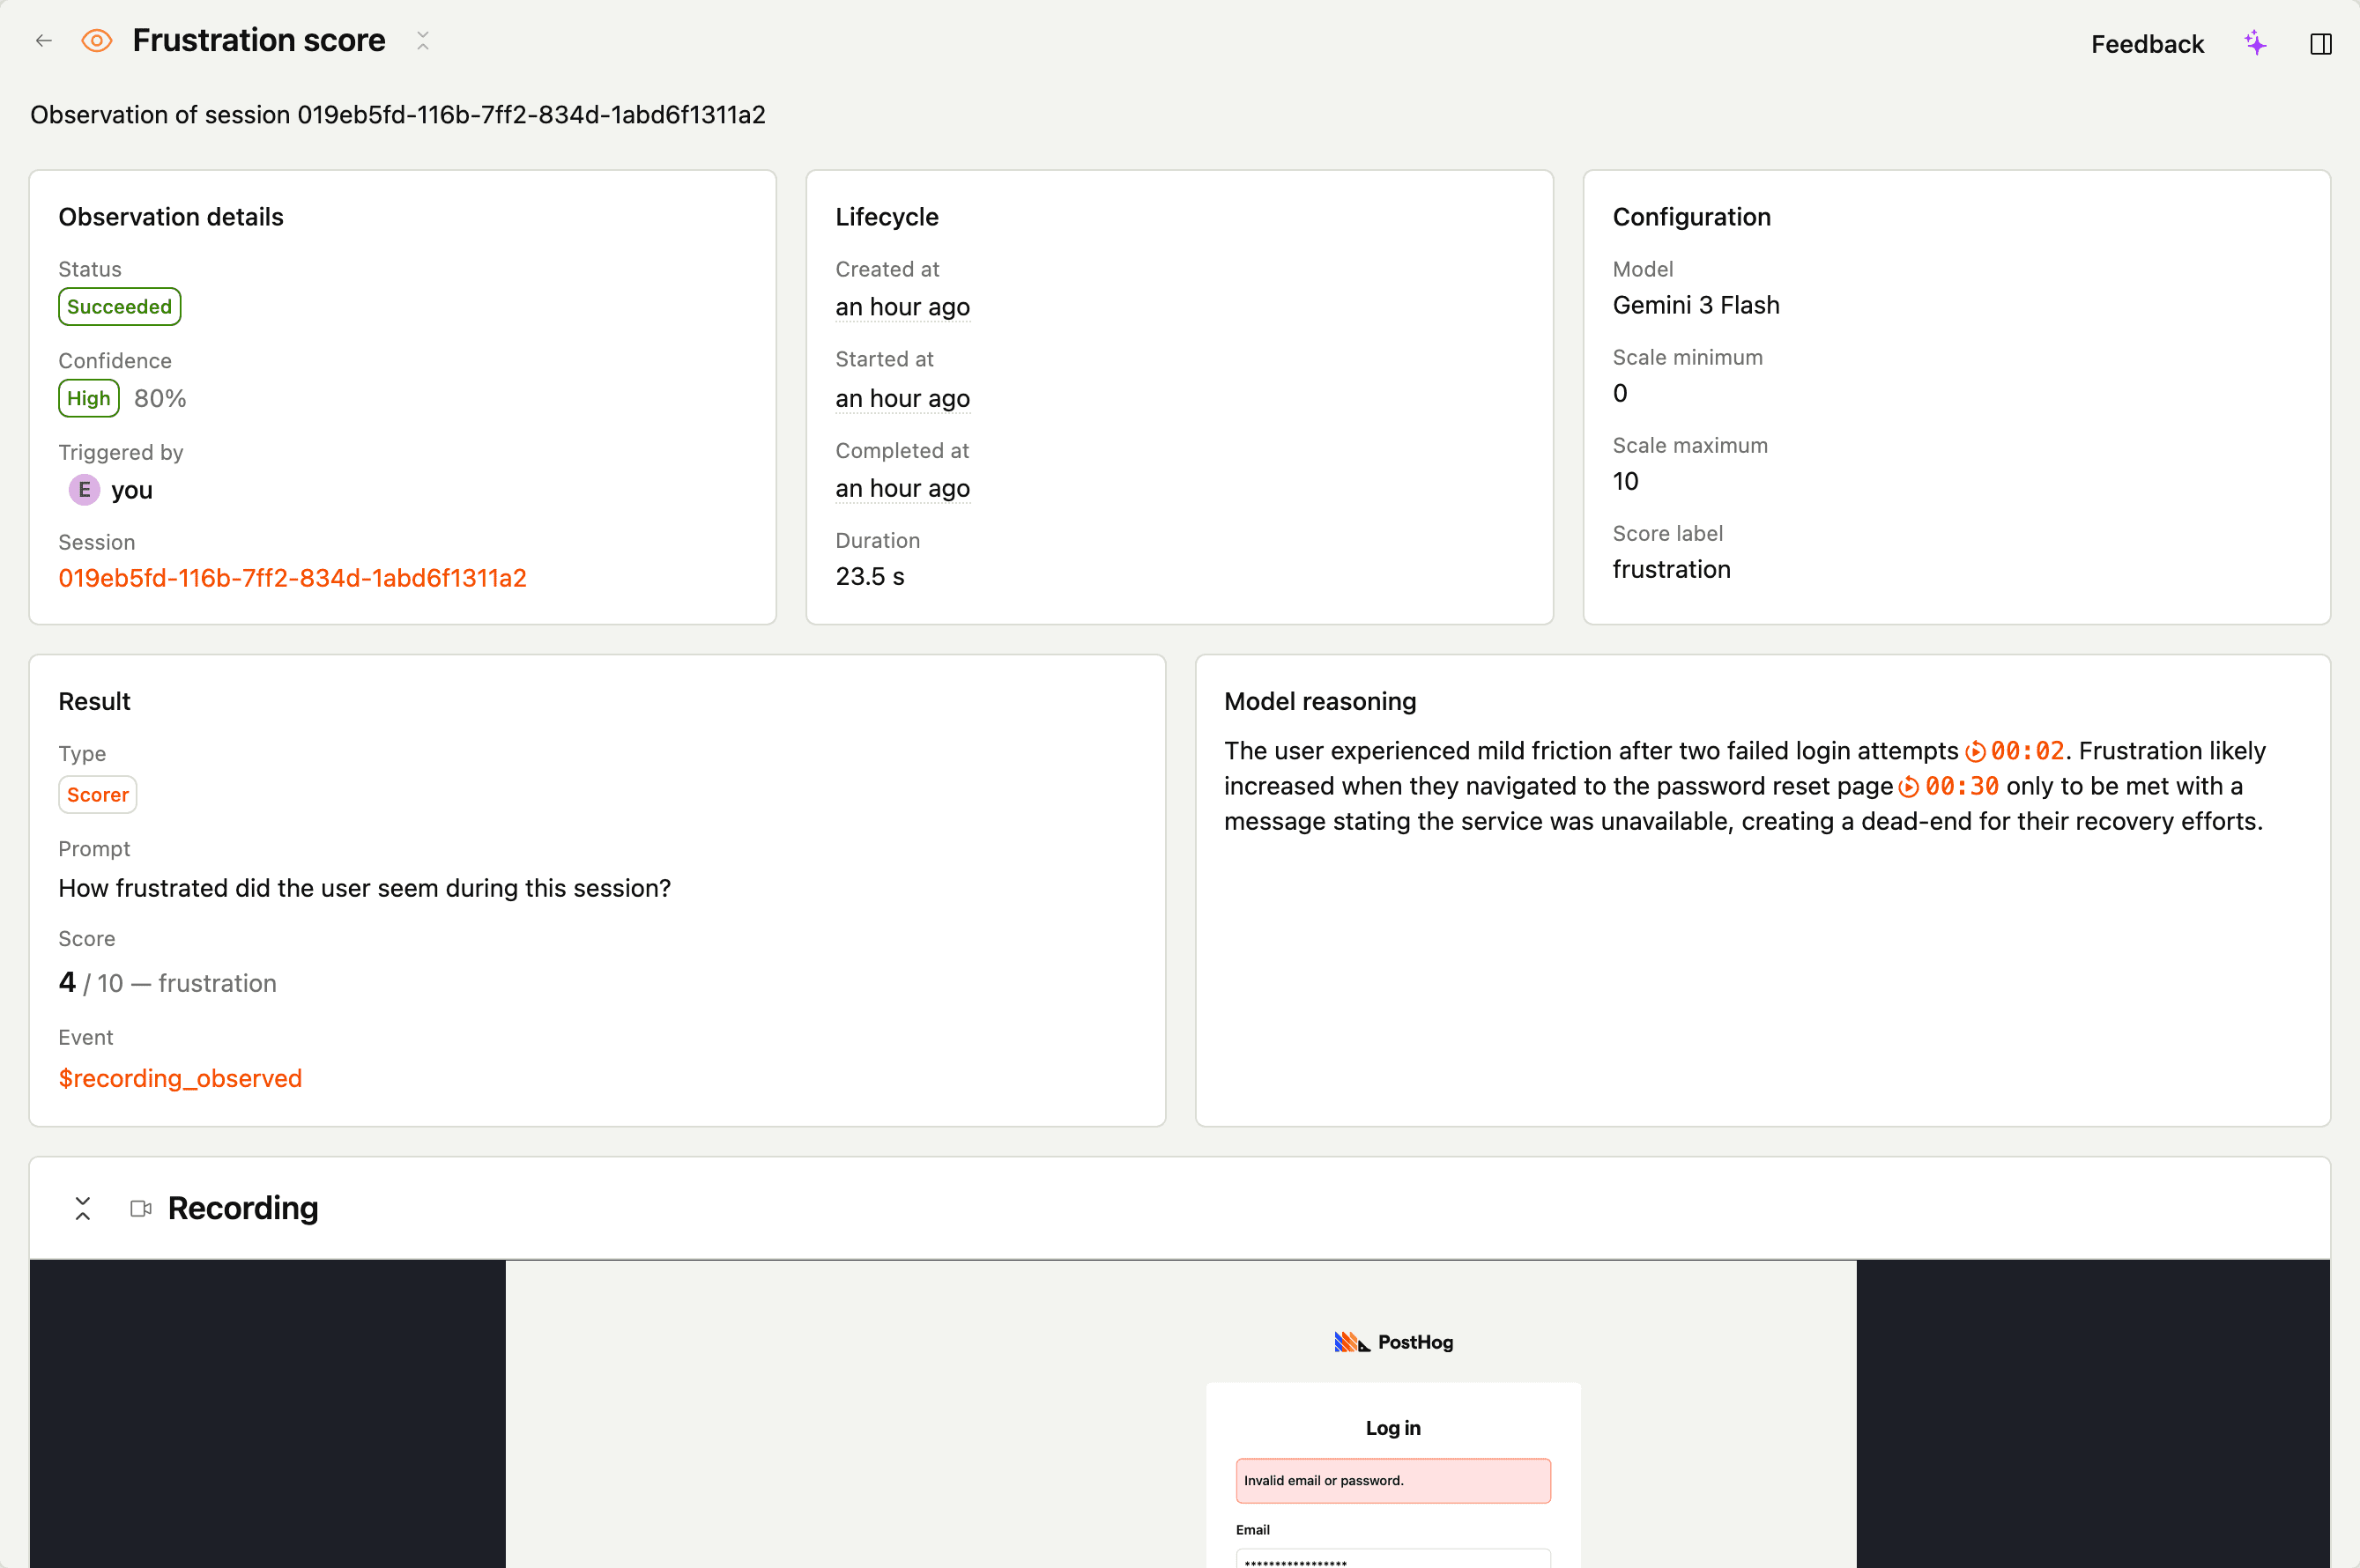Click the 'Invalid email or password.' error banner
2360x1568 pixels.
pyautogui.click(x=1392, y=1480)
